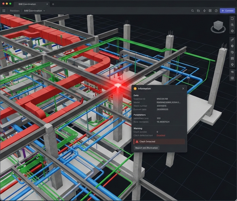The height and width of the screenshot is (201, 237).
Task: Click the Clash Detected warning banner
Action: click(x=159, y=142)
